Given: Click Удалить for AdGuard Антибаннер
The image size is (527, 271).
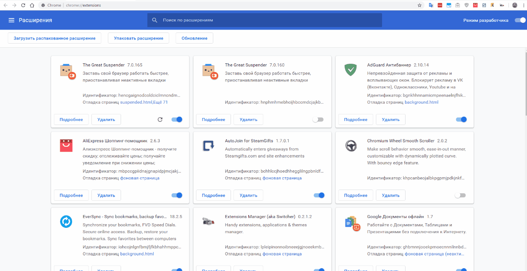Looking at the screenshot, I should point(391,120).
